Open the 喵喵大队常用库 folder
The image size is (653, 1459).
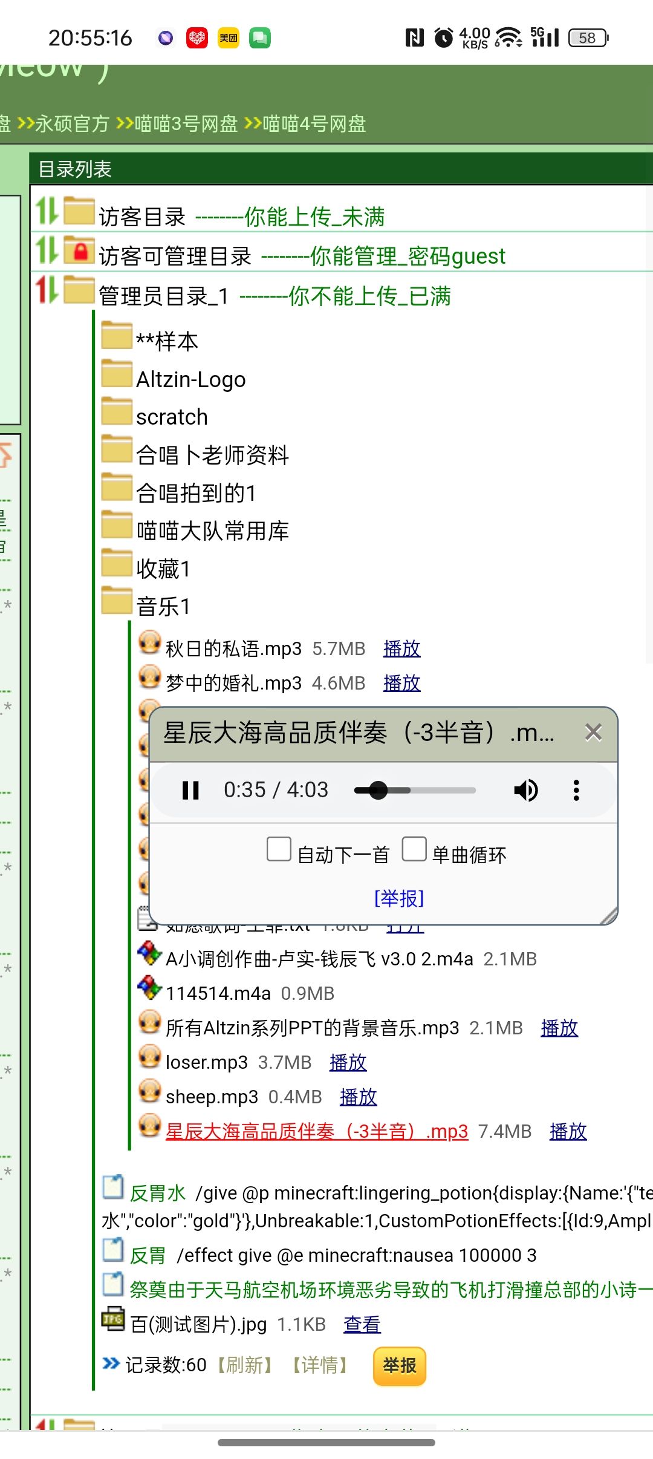tap(212, 530)
